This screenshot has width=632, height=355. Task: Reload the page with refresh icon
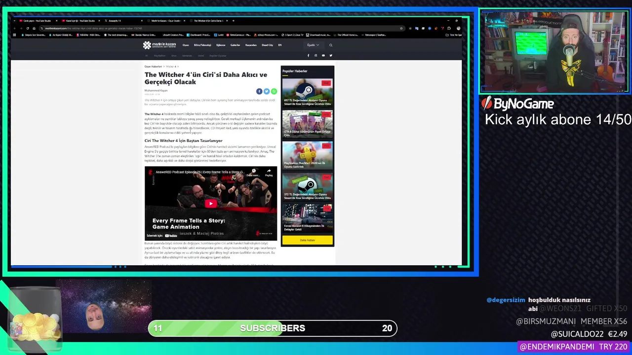tap(28, 28)
